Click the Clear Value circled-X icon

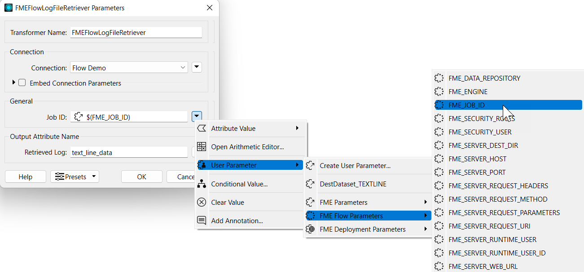202,202
